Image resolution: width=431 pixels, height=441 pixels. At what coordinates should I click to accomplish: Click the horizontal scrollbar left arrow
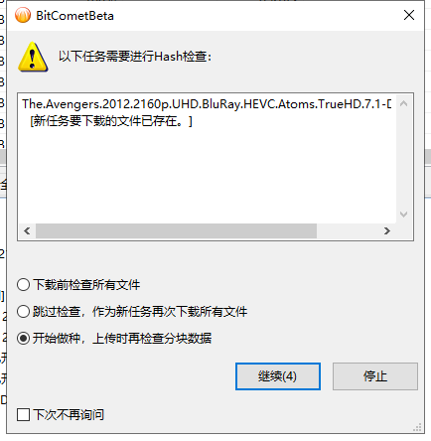27,230
